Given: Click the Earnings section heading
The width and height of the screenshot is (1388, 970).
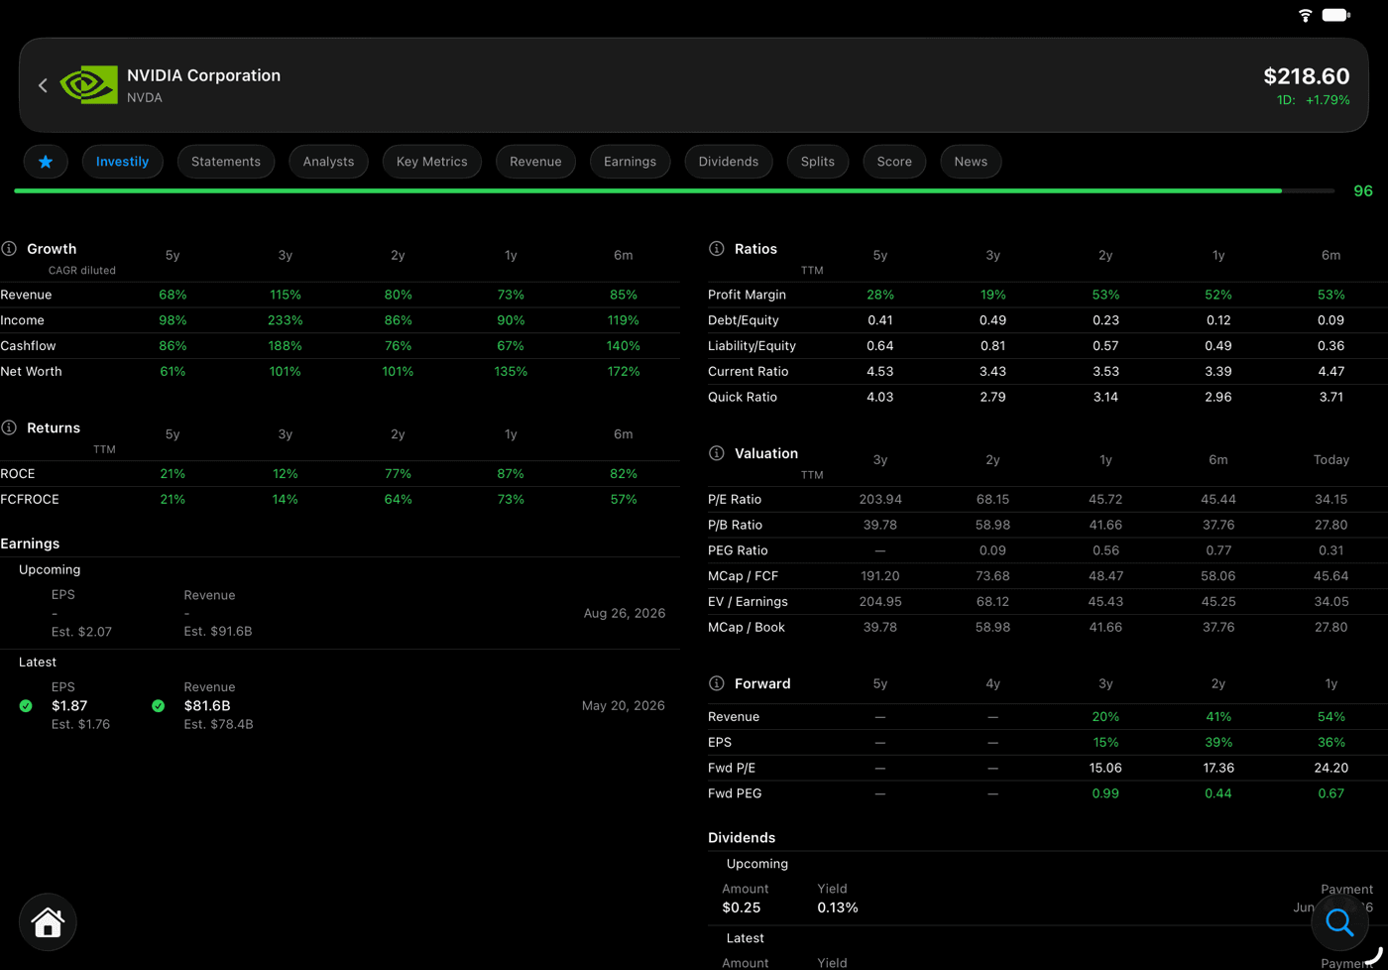Looking at the screenshot, I should click(30, 544).
